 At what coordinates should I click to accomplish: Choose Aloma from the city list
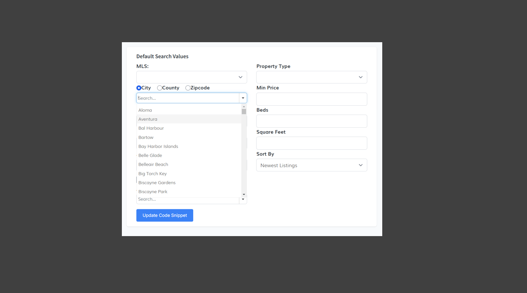[x=145, y=110]
